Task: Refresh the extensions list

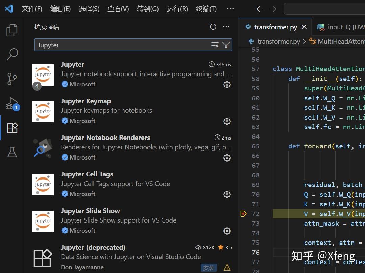Action: point(213,26)
